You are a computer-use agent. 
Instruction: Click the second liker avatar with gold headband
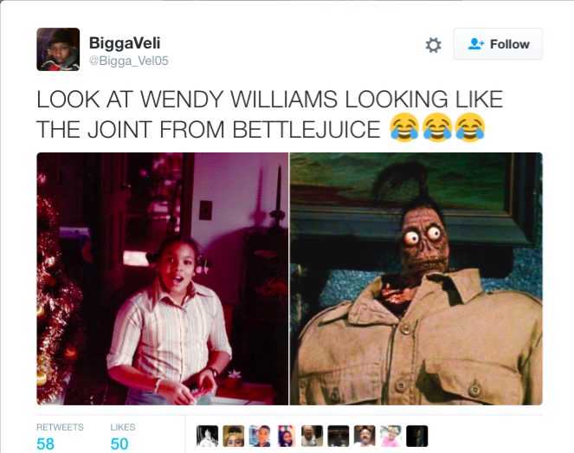click(234, 436)
